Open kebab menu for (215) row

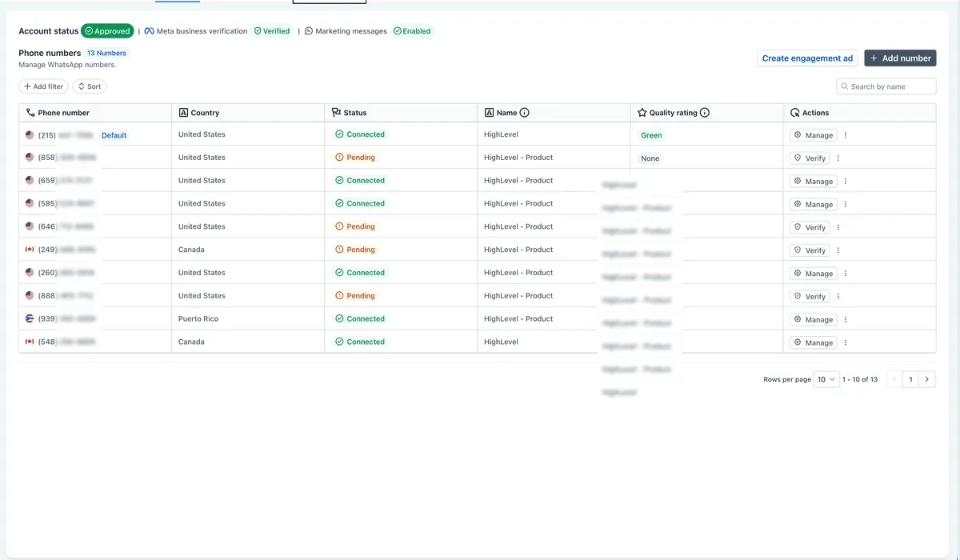click(846, 135)
